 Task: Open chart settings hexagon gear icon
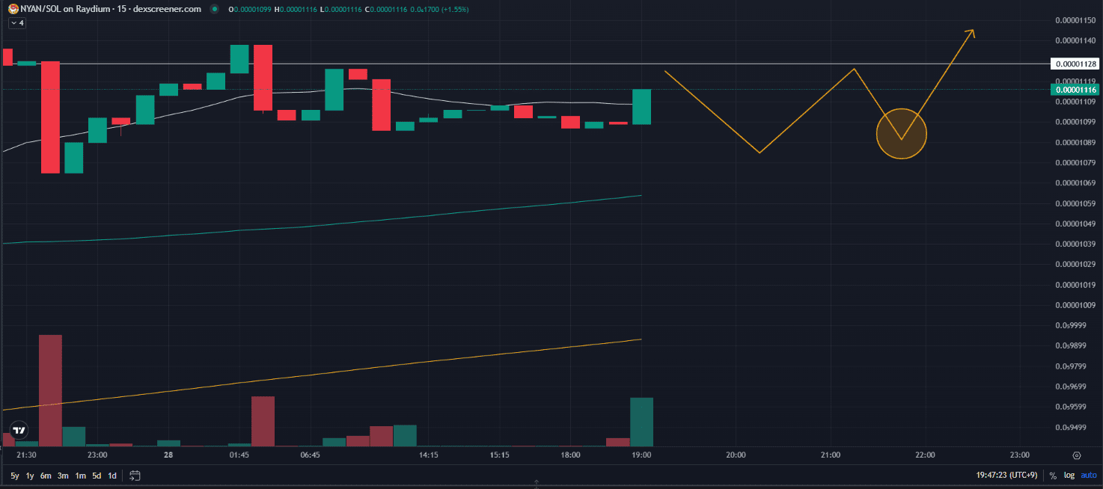pos(1076,455)
